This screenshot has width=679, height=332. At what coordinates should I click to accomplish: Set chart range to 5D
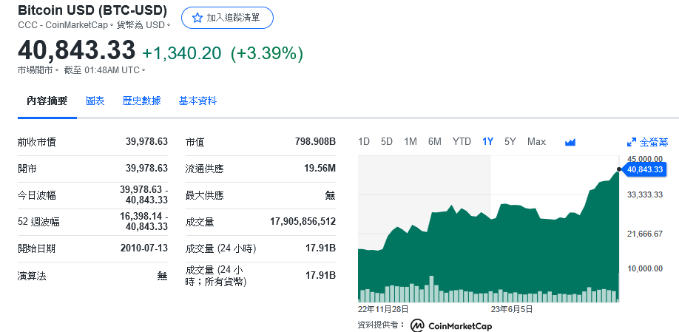click(387, 141)
